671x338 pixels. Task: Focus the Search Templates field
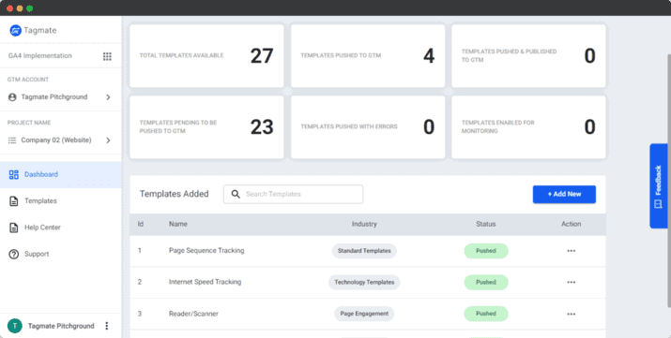(293, 194)
